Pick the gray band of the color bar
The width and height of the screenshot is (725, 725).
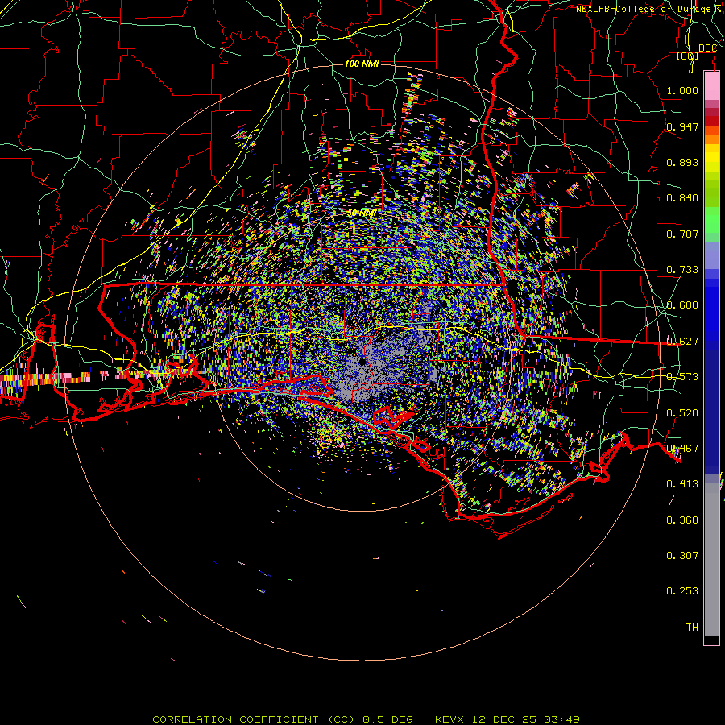(711, 560)
